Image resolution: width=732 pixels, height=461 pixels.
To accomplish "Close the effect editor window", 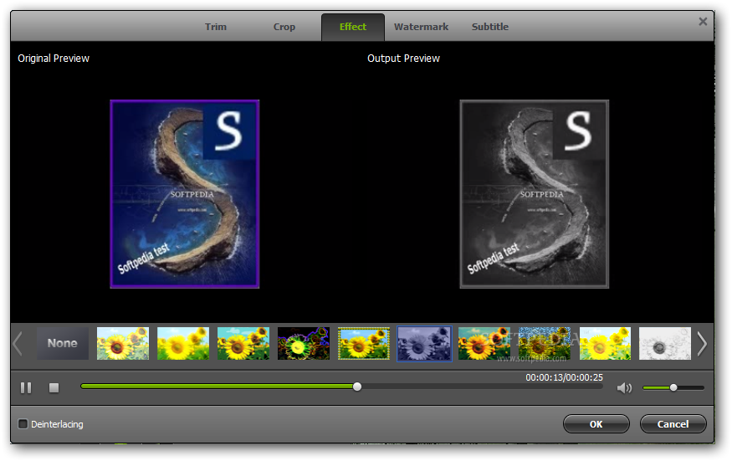I will click(x=703, y=22).
